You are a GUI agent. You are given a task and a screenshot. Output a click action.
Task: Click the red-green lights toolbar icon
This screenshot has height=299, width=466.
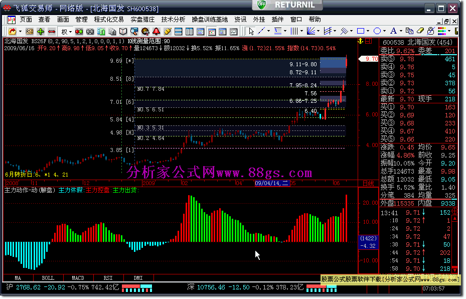[79, 31]
